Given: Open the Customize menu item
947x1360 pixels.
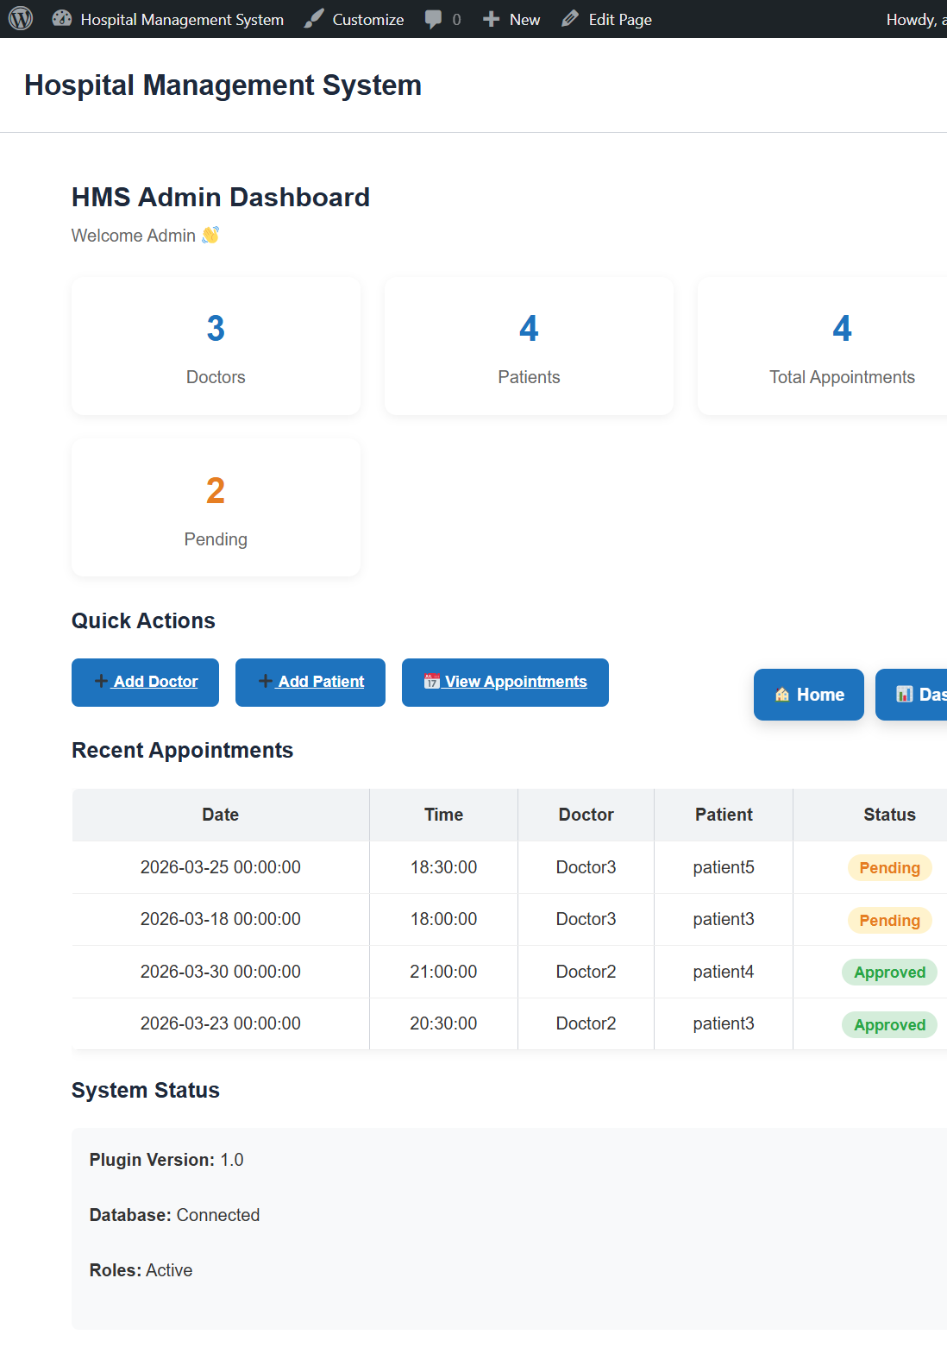Looking at the screenshot, I should [x=354, y=19].
